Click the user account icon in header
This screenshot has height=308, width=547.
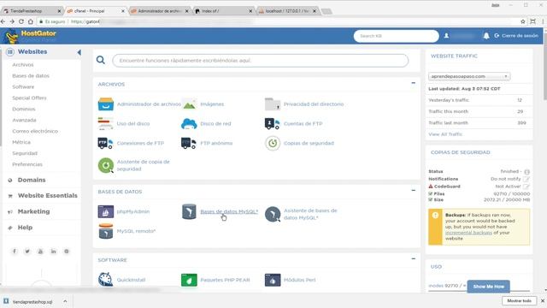point(446,36)
